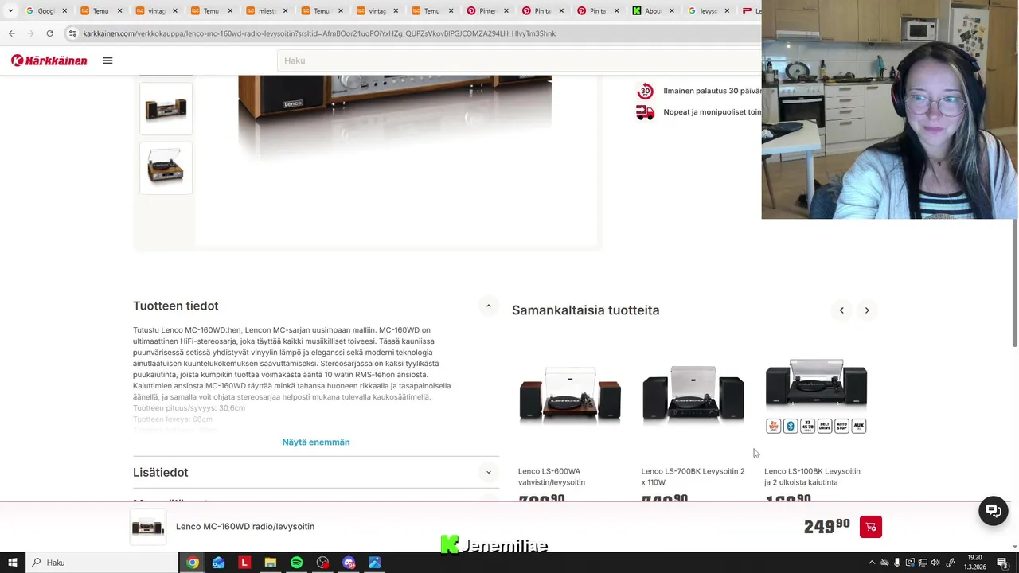Close the About tab
The height and width of the screenshot is (573, 1019).
tap(671, 11)
